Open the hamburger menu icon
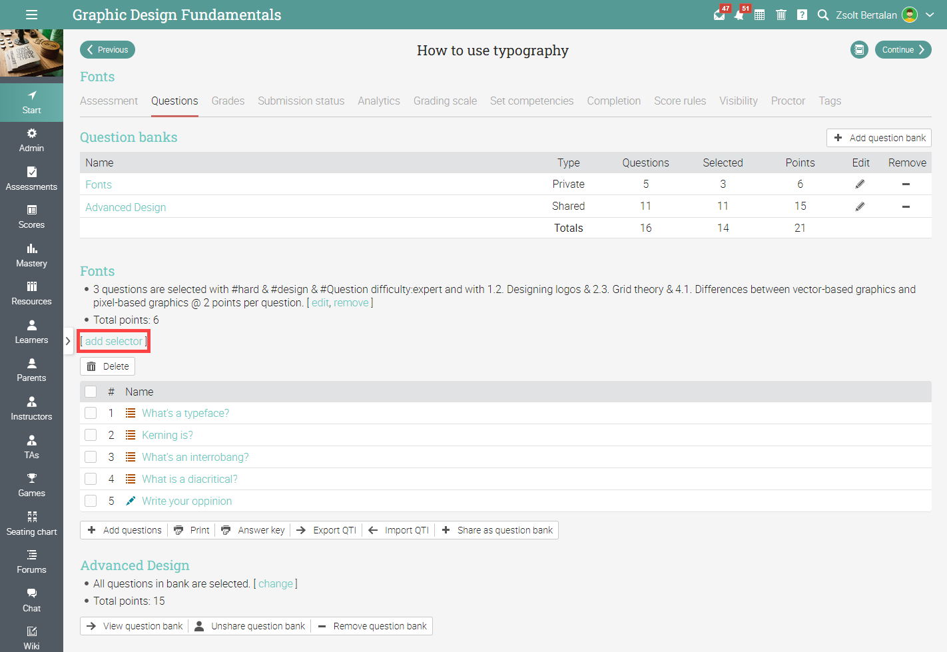Image resolution: width=947 pixels, height=652 pixels. coord(31,15)
